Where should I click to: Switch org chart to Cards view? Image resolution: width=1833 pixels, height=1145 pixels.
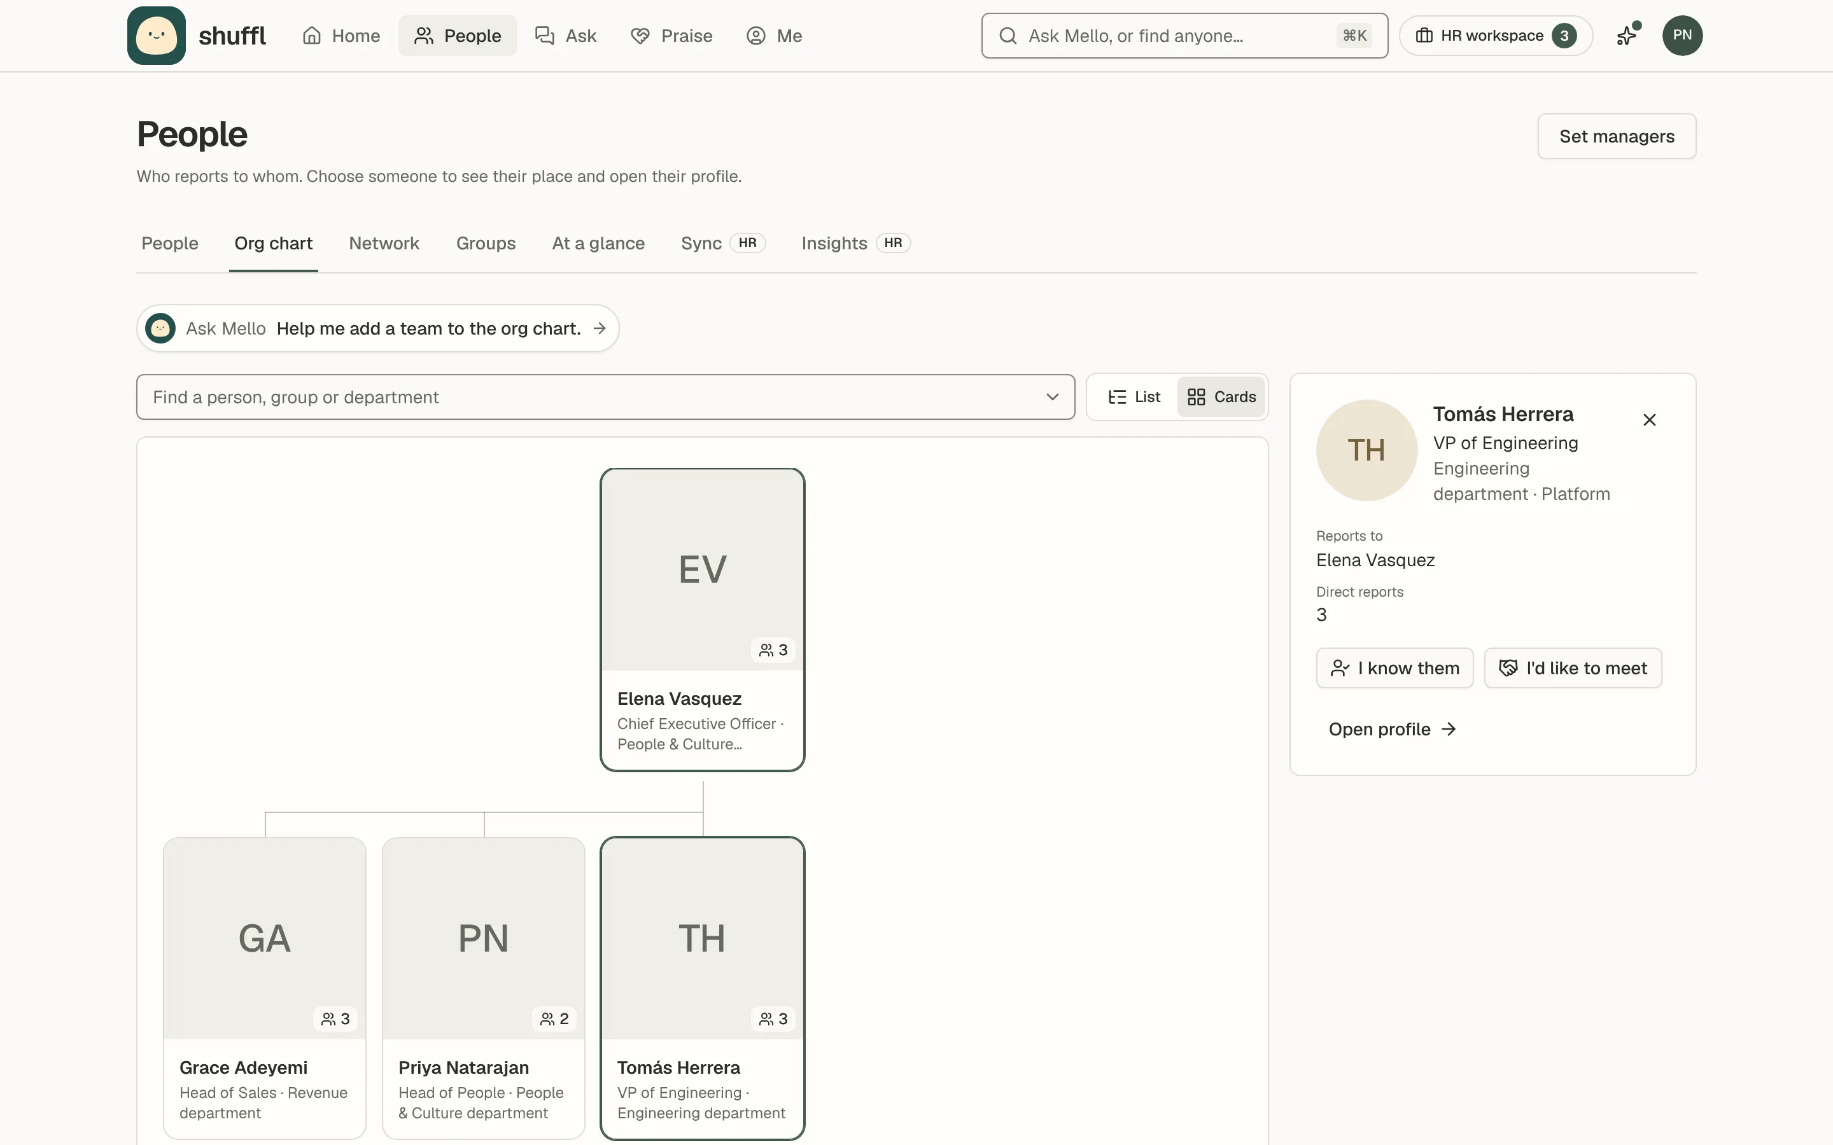[1221, 397]
